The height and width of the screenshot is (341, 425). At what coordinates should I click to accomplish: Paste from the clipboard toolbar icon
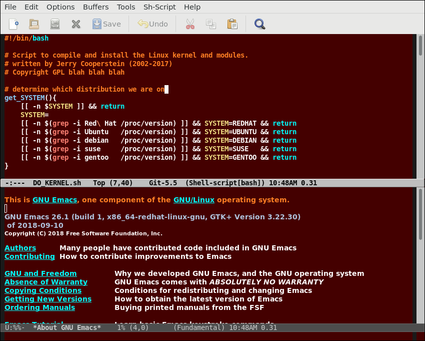pyautogui.click(x=232, y=24)
